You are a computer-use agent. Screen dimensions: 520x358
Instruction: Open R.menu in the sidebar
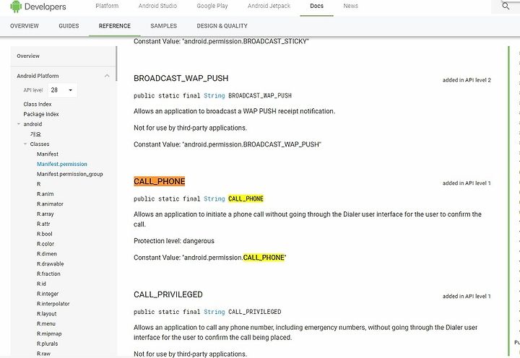(x=46, y=323)
